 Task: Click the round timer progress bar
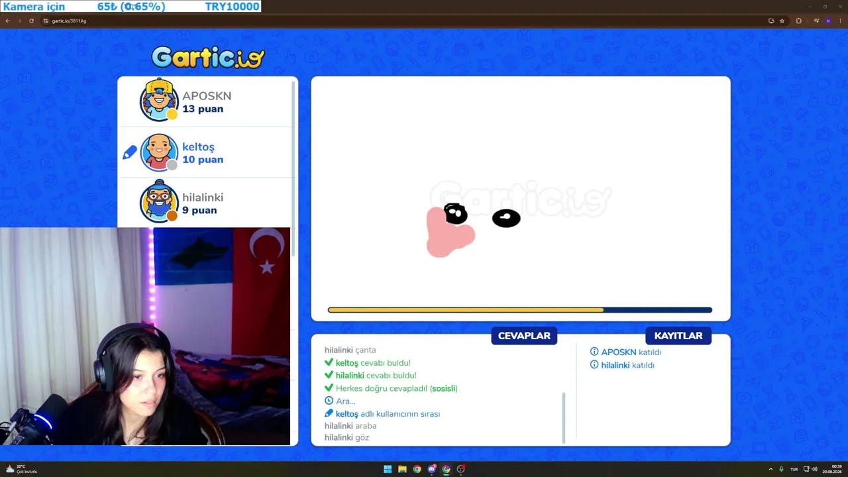coord(520,310)
